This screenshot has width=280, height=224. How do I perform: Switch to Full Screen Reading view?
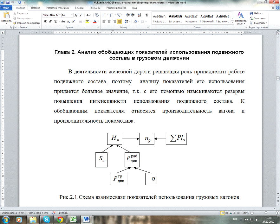(226, 213)
